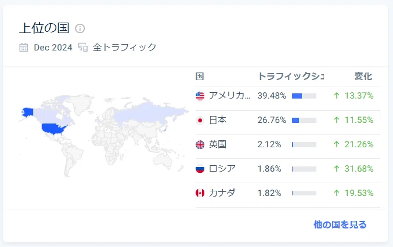Click the 31.68% change value for ロシア
The image size is (393, 247).
pyautogui.click(x=359, y=169)
